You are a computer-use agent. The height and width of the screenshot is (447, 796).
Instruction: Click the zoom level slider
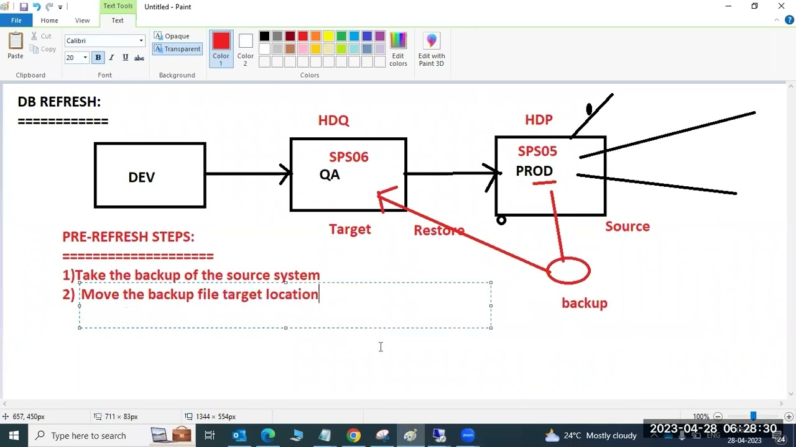753,417
